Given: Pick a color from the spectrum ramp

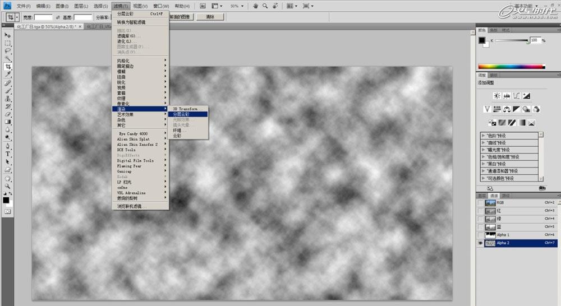Looking at the screenshot, I should pyautogui.click(x=511, y=67).
